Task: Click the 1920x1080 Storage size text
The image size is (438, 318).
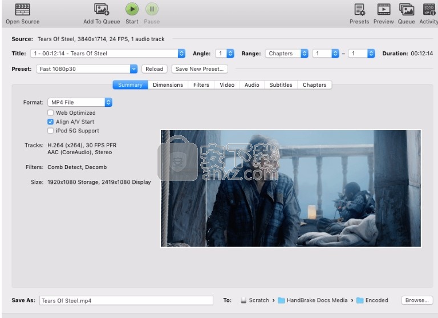Action: (x=99, y=182)
